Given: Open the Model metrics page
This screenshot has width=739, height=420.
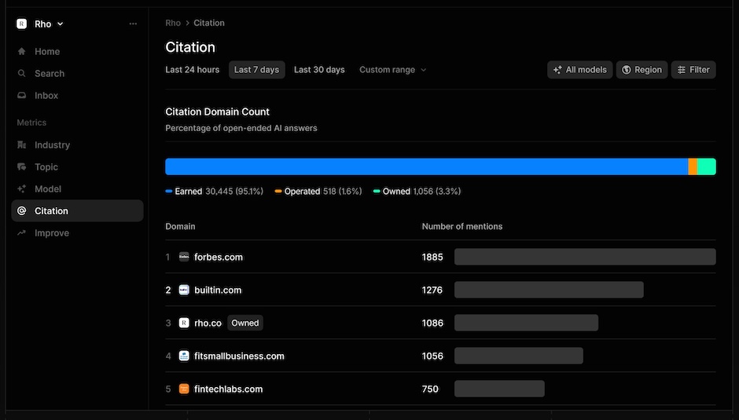Looking at the screenshot, I should point(39,189).
